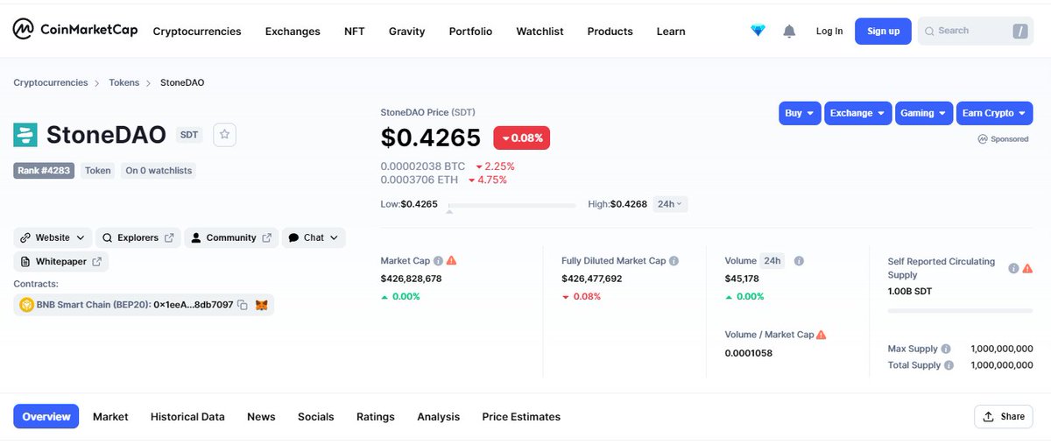Expand the Website dropdown
The image size is (1051, 445).
tap(53, 237)
